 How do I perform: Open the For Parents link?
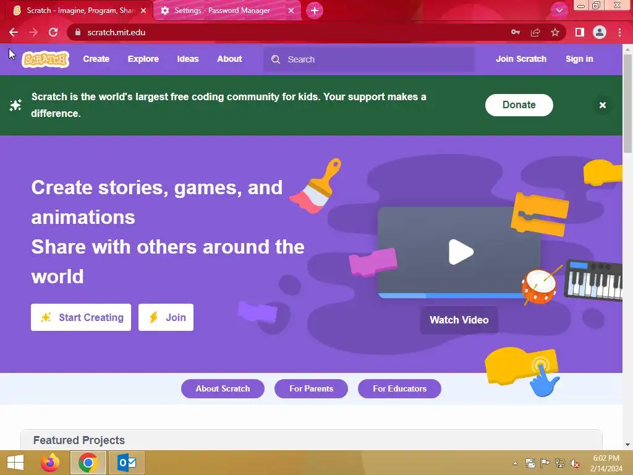tap(312, 388)
